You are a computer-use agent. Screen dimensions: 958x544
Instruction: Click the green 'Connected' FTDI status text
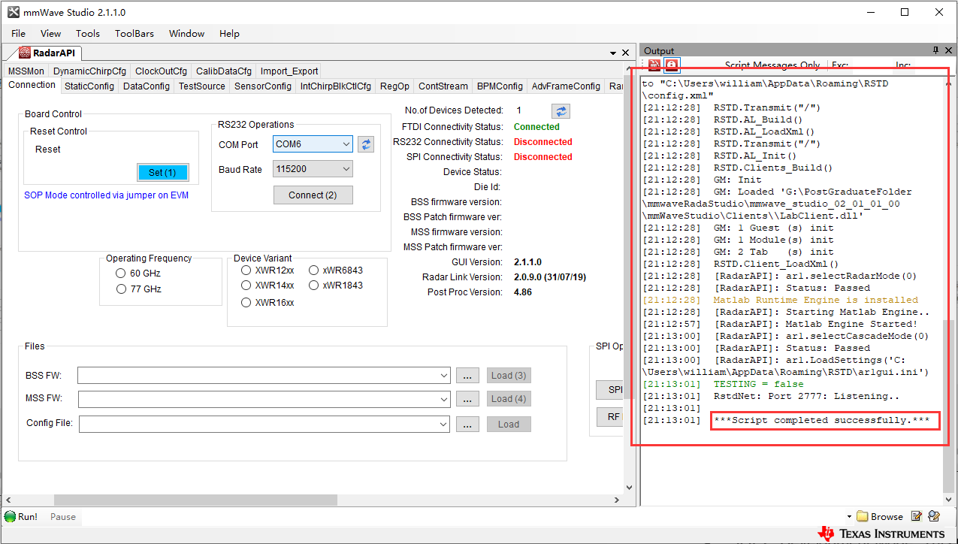point(536,127)
